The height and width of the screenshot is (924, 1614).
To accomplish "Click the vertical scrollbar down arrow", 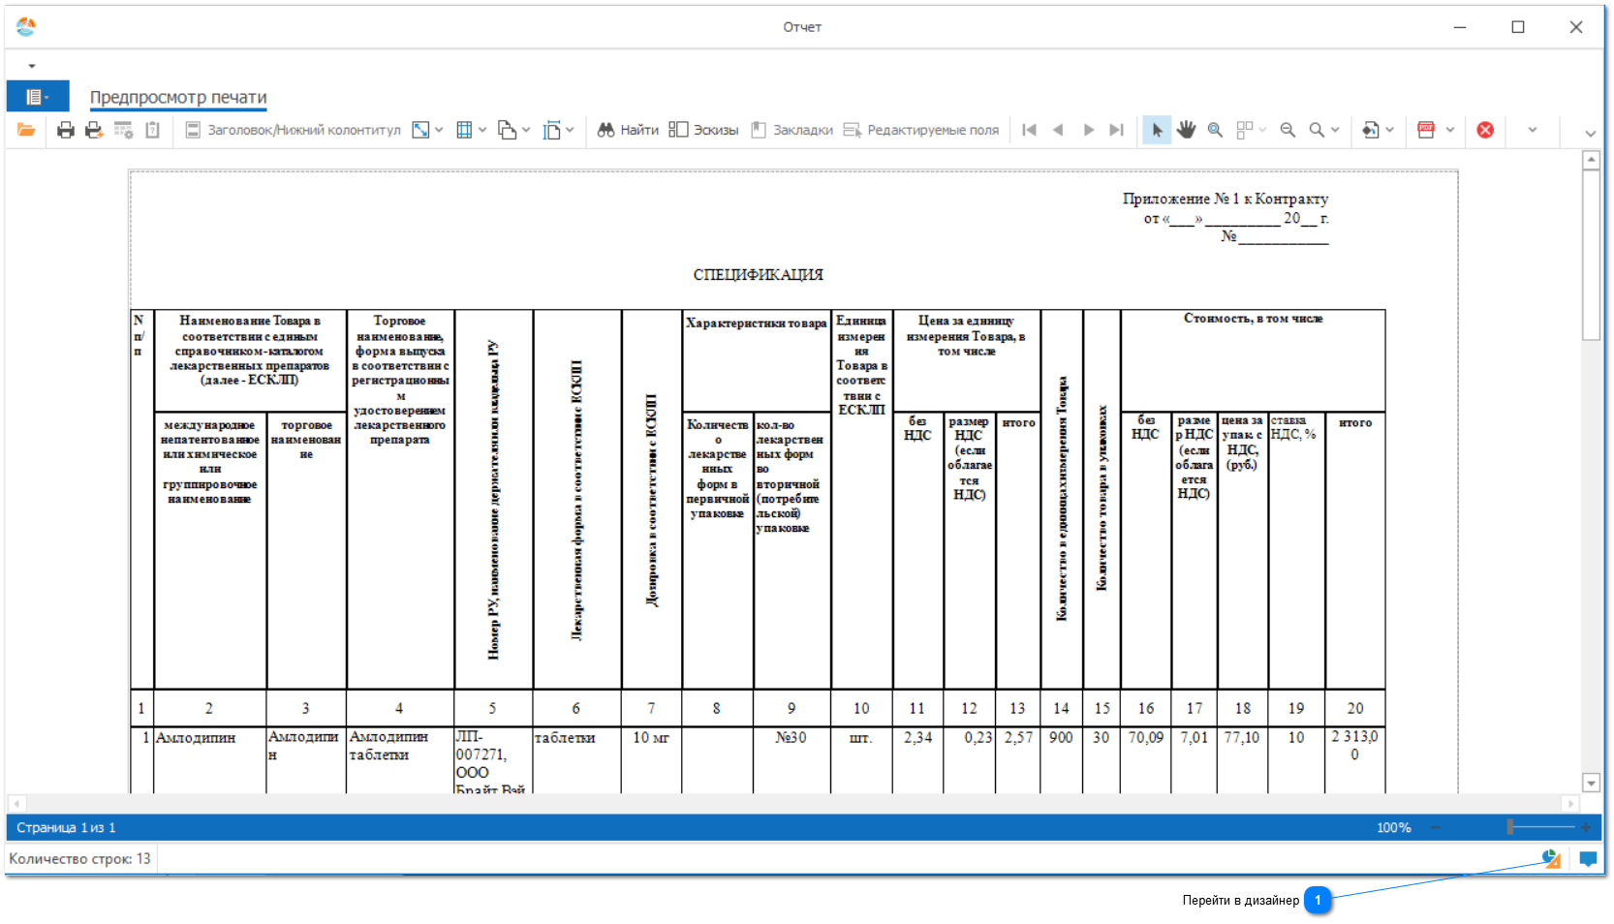I will [x=1591, y=783].
